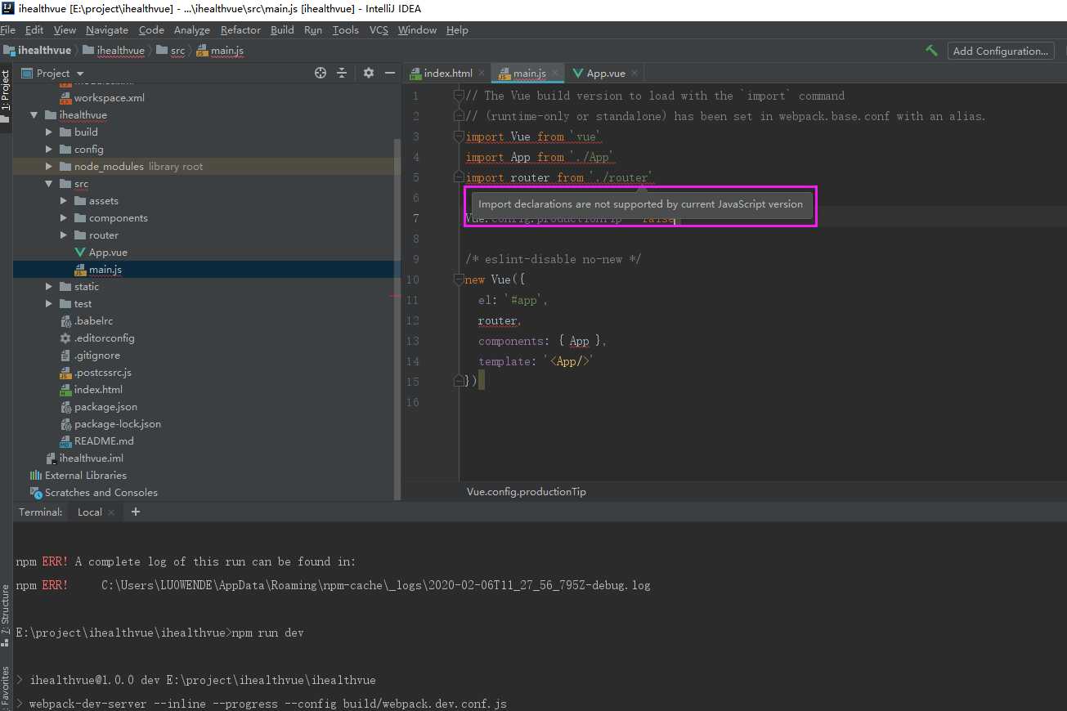Screen dimensions: 1067x711
Task: Click the Collapse All icon in Project panel
Action: 342,73
